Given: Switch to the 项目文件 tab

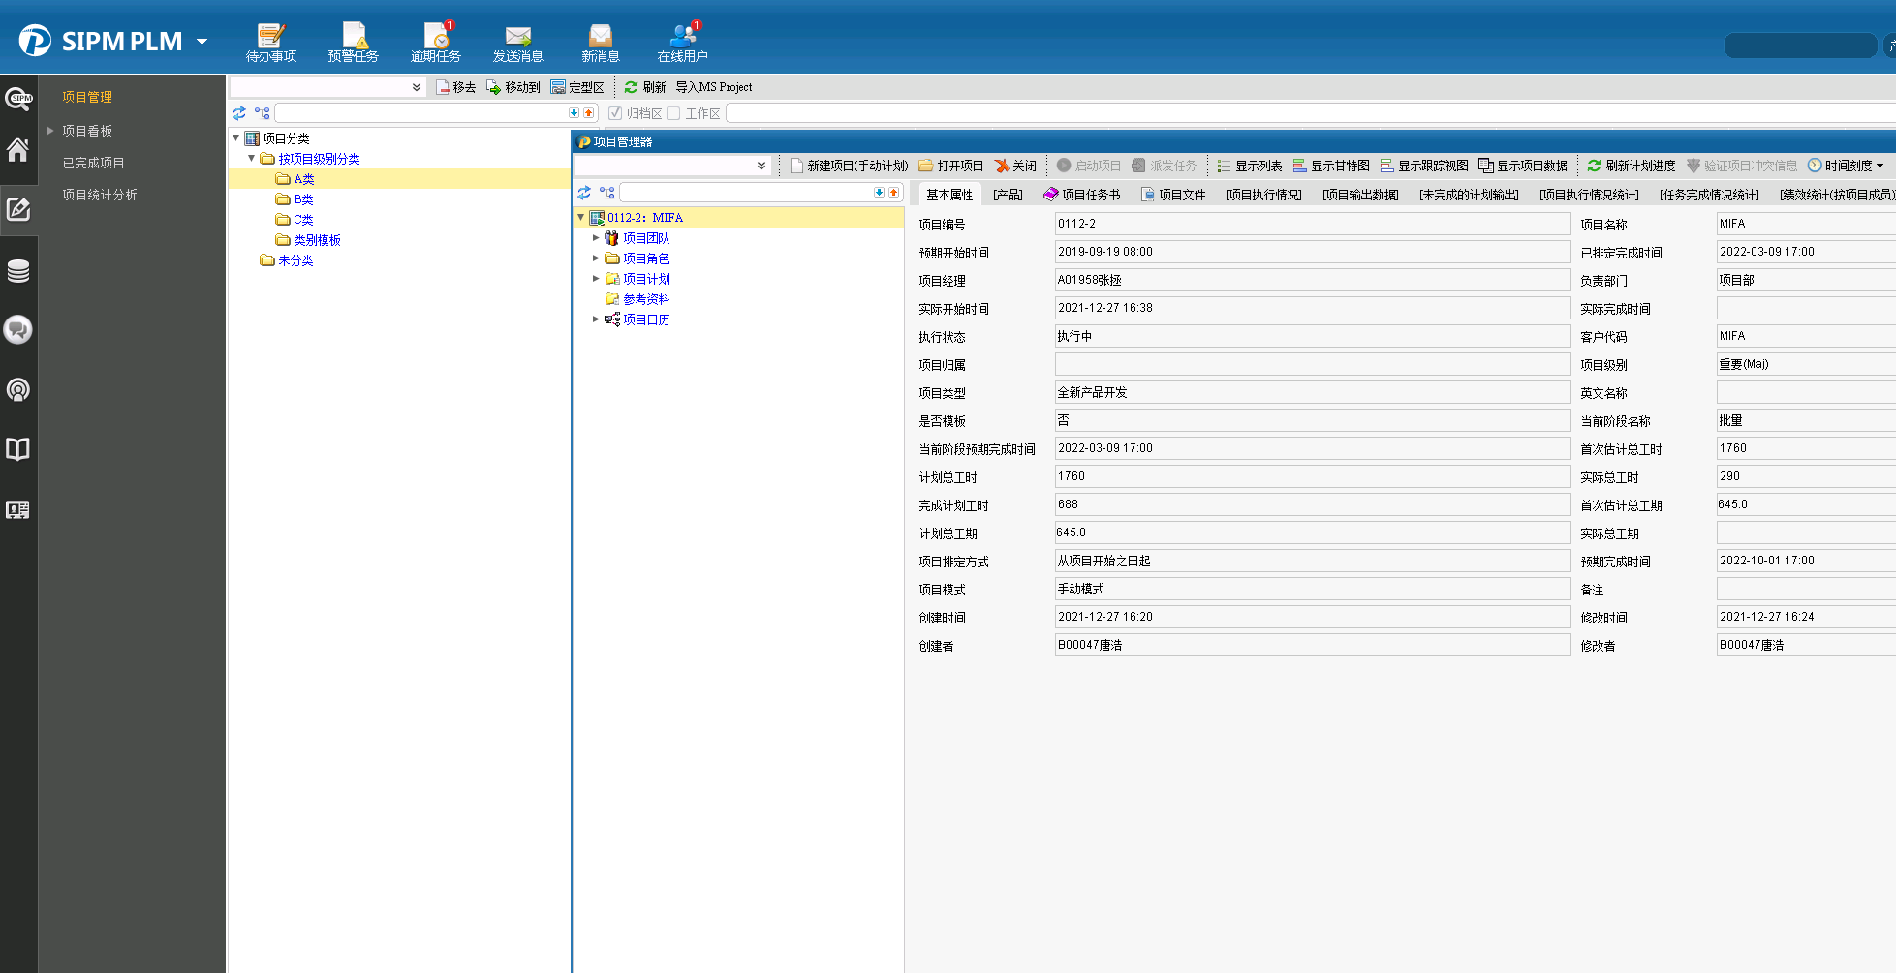Looking at the screenshot, I should (x=1173, y=195).
